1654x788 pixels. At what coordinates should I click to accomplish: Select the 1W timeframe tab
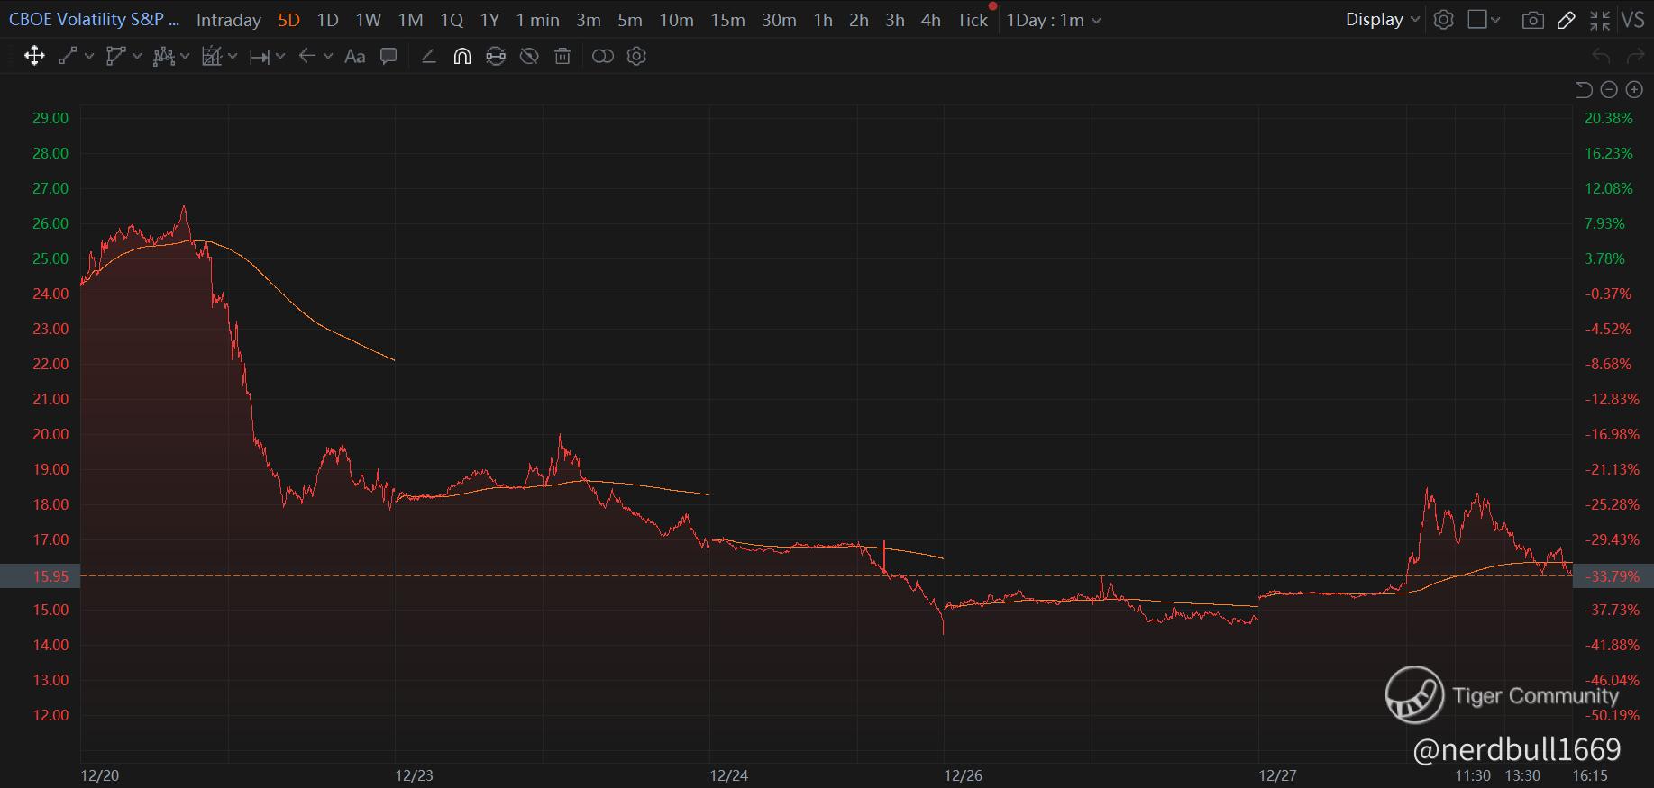(x=368, y=20)
